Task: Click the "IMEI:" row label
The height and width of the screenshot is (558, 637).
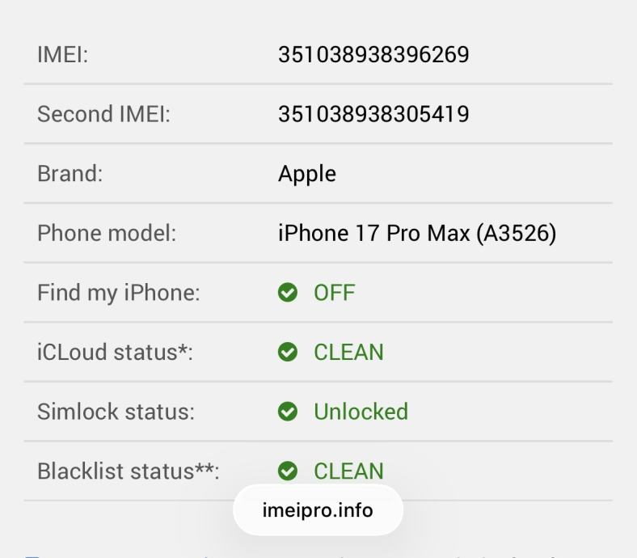Action: (x=62, y=55)
